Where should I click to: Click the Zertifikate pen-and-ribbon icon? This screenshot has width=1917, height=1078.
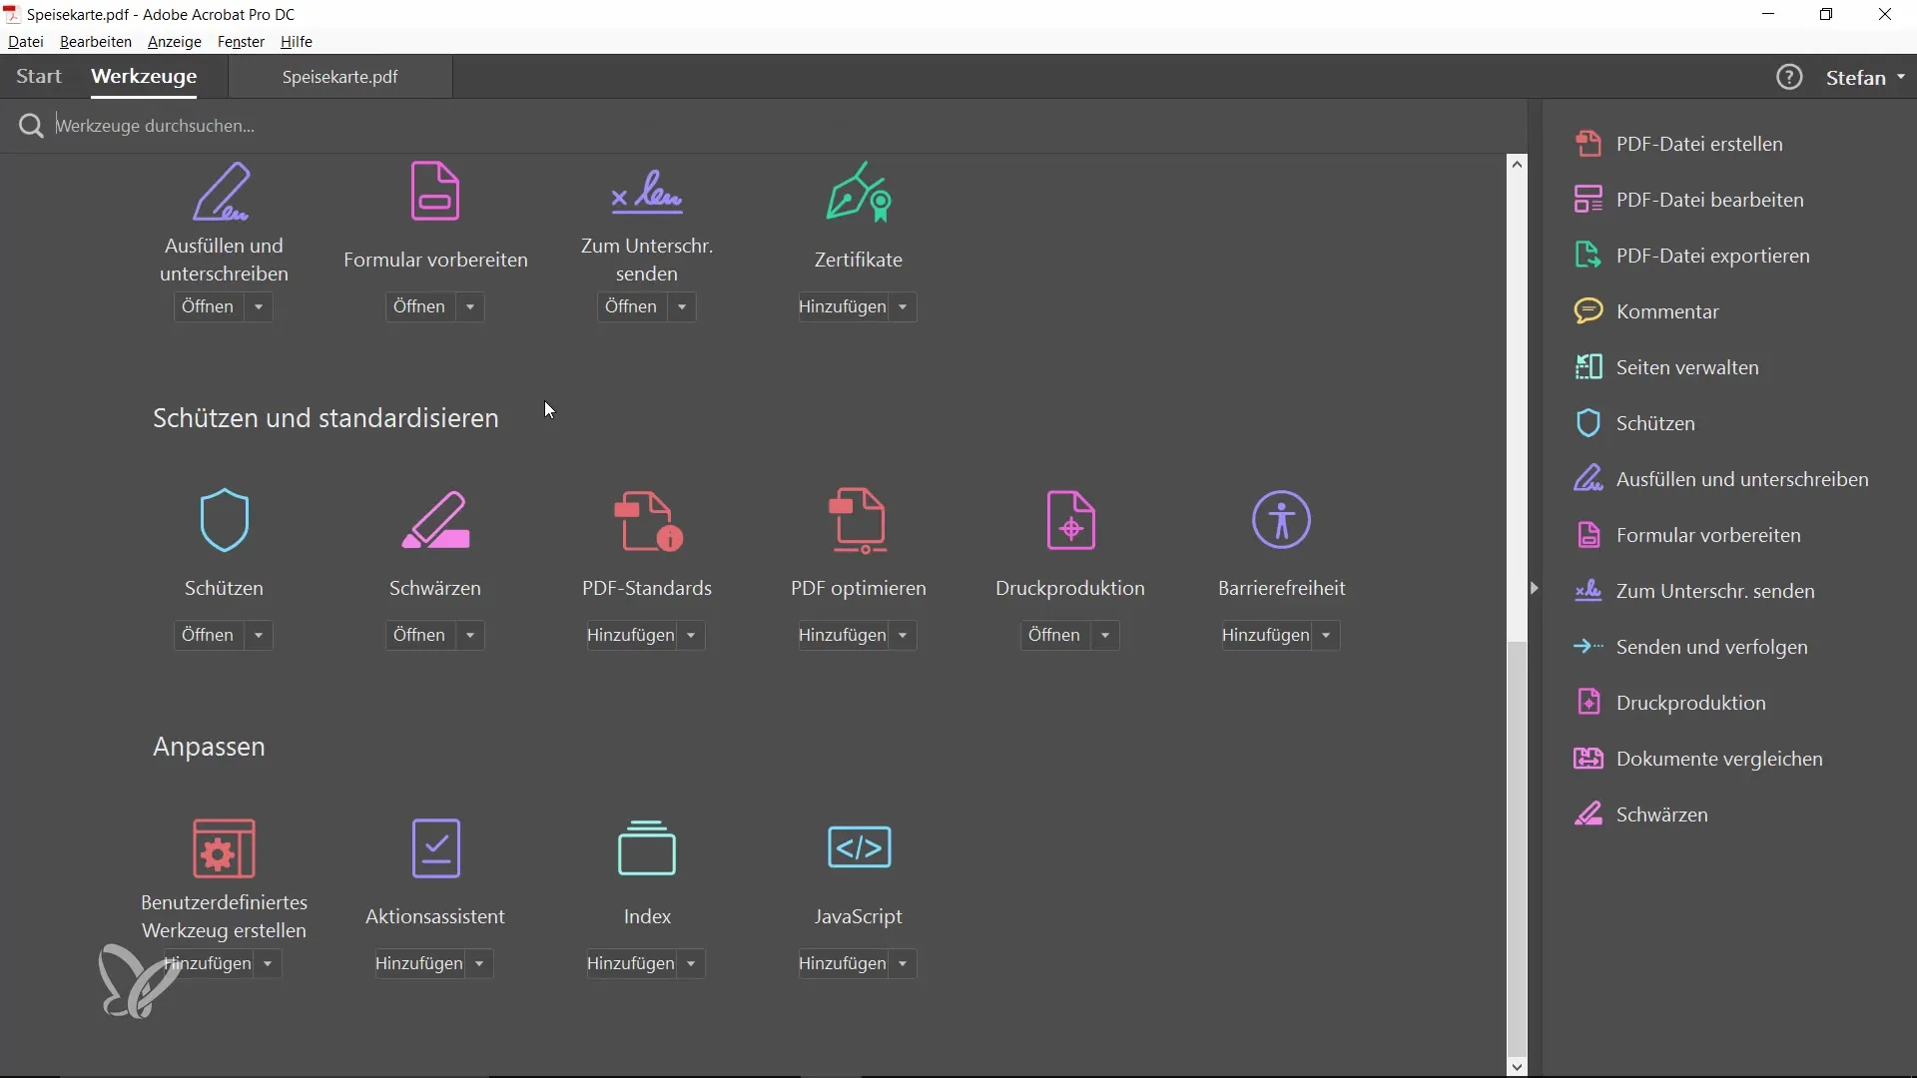(859, 192)
